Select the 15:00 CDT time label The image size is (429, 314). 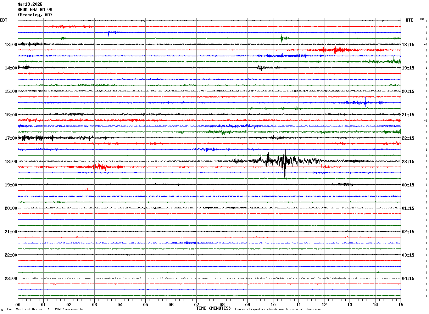coord(11,91)
